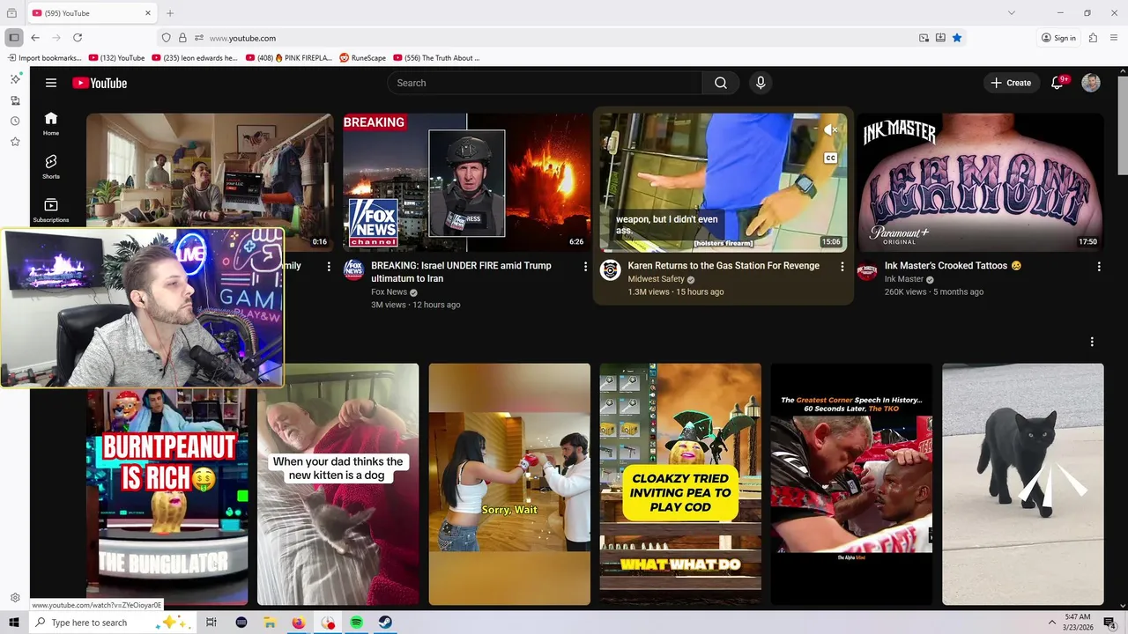Click the YouTube search input field
This screenshot has height=634, width=1128.
point(545,83)
